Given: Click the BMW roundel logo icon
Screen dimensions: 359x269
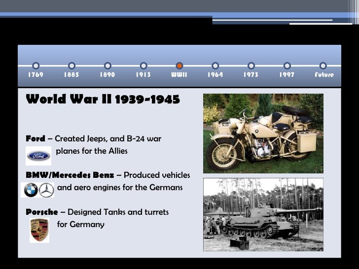Looking at the screenshot, I should pyautogui.click(x=31, y=190).
